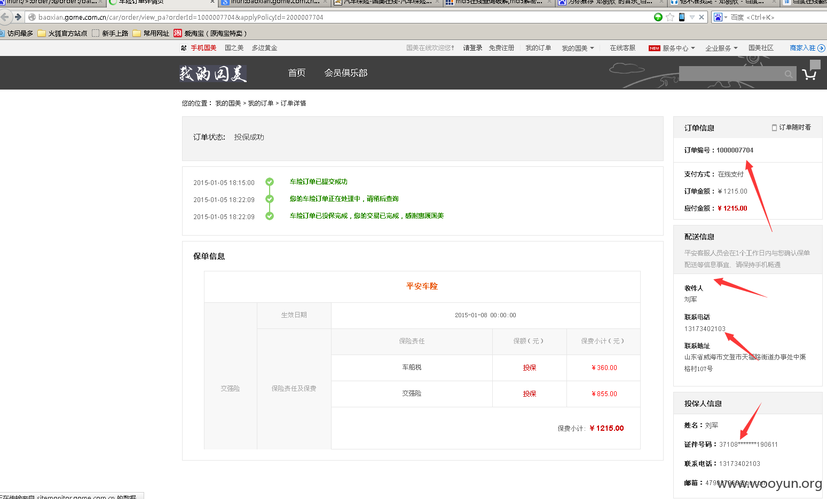Open 我的订单 in top navigation
Viewport: 827px width, 499px height.
point(538,48)
